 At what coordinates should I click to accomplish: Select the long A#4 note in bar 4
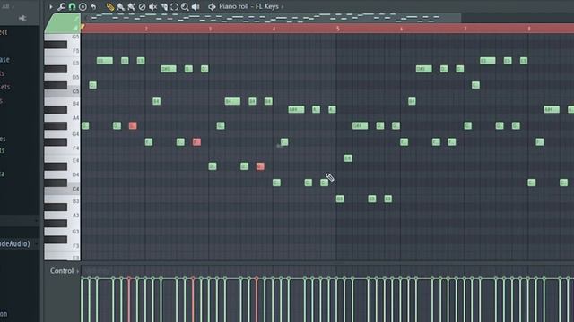(x=296, y=109)
